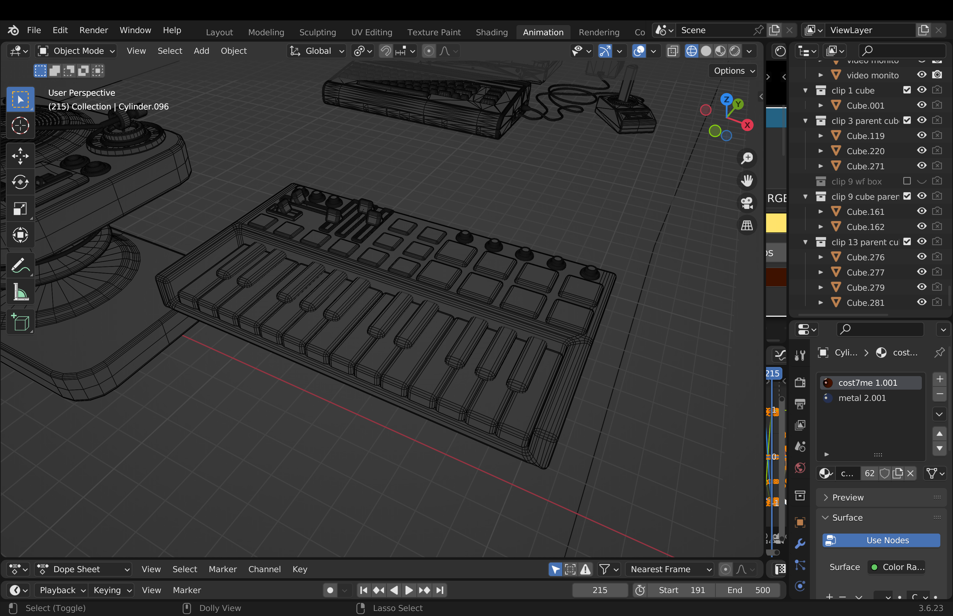Viewport: 953px width, 616px height.
Task: Switch to the Shading workspace tab
Action: pos(491,32)
